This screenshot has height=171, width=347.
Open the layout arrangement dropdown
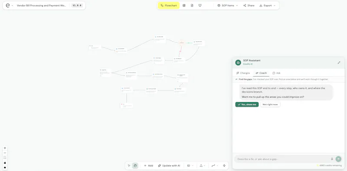[203, 165]
